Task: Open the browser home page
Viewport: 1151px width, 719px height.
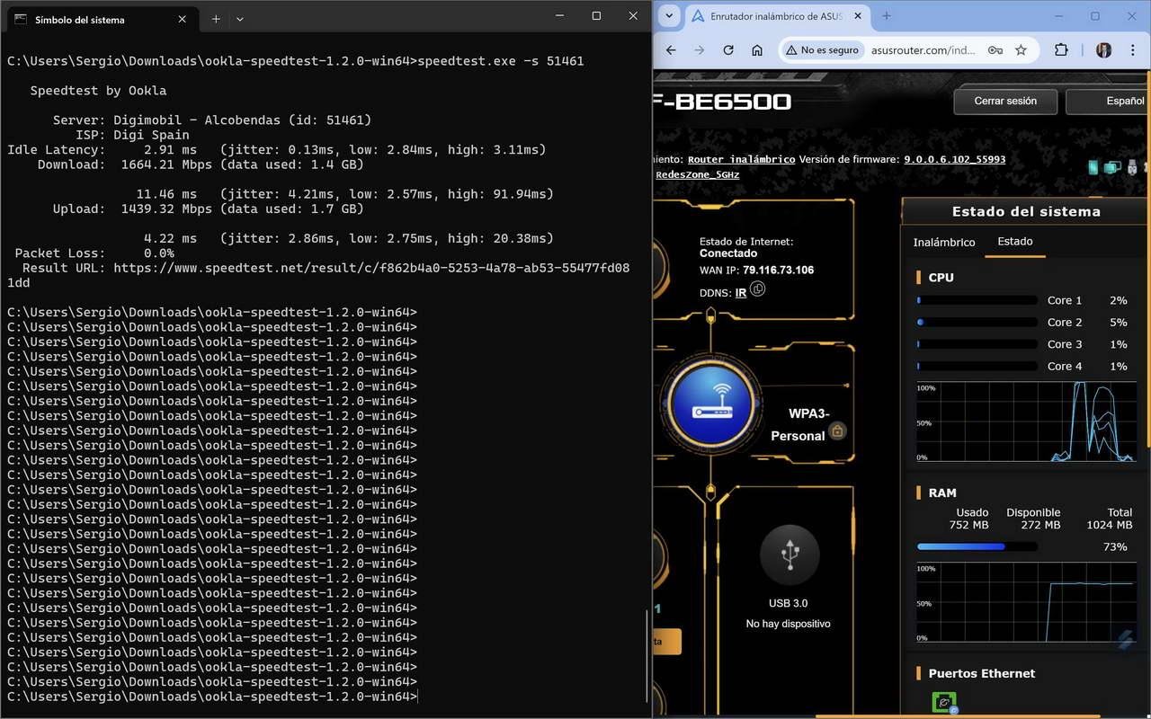Action: click(x=757, y=50)
